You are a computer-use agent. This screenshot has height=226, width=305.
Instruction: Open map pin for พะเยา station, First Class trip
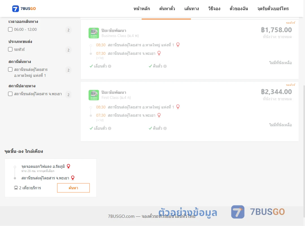159,115
